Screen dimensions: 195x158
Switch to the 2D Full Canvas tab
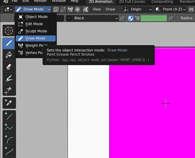point(132,2)
